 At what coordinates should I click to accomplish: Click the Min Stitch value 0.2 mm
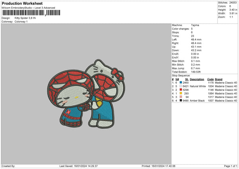(x=196, y=65)
